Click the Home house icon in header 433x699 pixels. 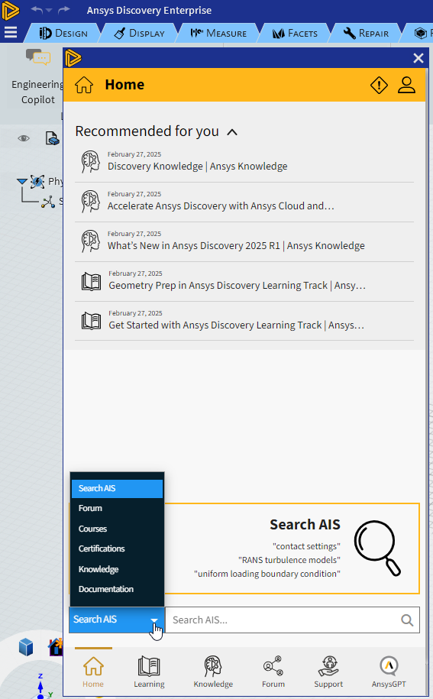tap(84, 85)
